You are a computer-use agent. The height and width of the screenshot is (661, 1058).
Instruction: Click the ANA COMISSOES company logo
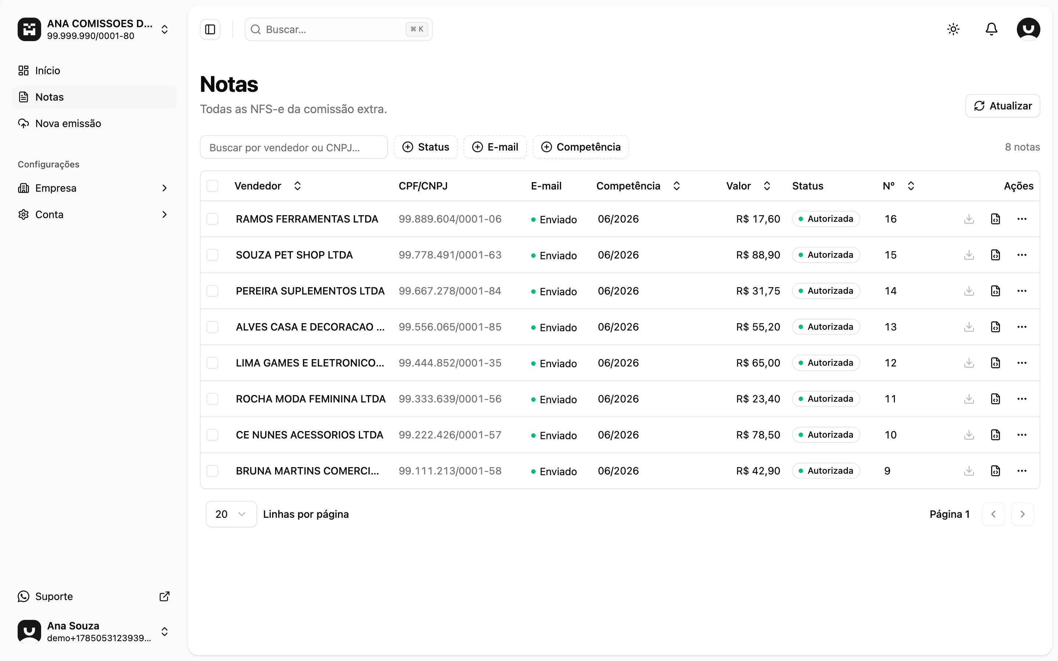click(x=29, y=29)
